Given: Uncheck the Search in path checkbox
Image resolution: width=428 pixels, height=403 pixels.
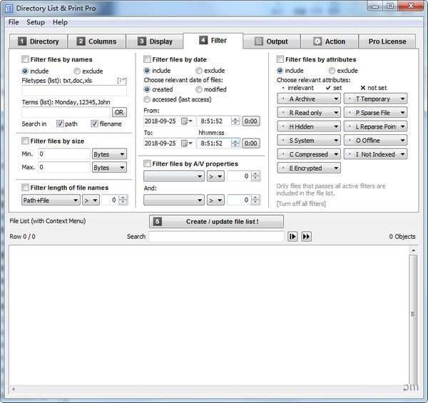Looking at the screenshot, I should coord(60,124).
